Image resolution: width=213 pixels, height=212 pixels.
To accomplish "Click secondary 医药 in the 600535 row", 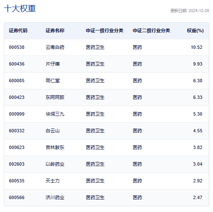I will point(137,181).
